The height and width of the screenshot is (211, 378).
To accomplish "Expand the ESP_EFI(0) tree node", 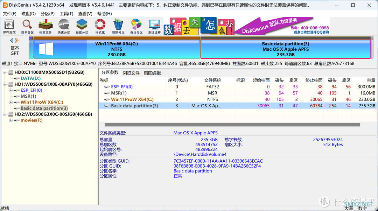I will 10,90.
